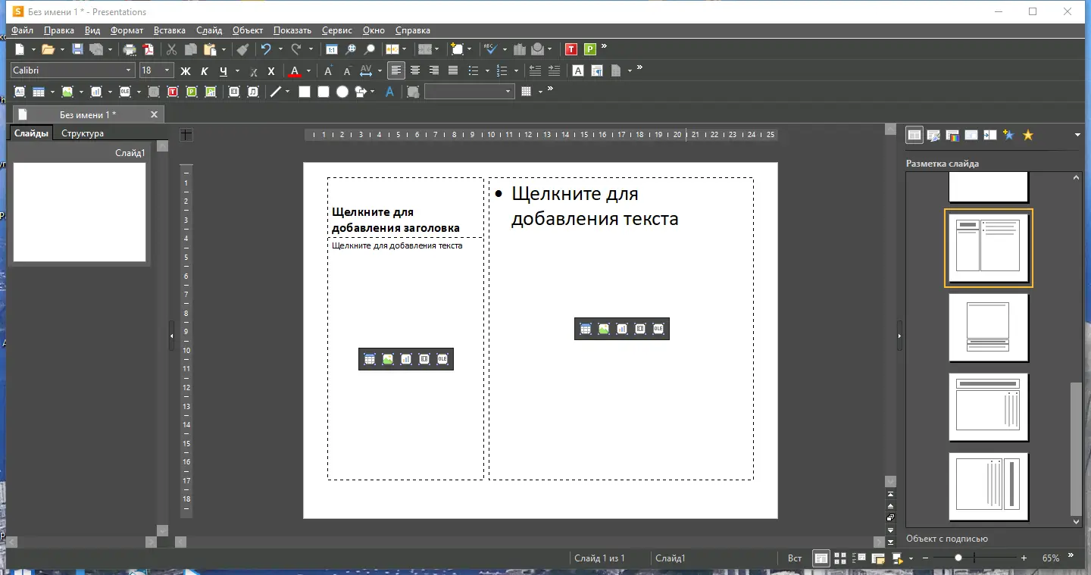Viewport: 1091px width, 575px height.
Task: Click the Вст insert mode indicator
Action: tap(794, 558)
